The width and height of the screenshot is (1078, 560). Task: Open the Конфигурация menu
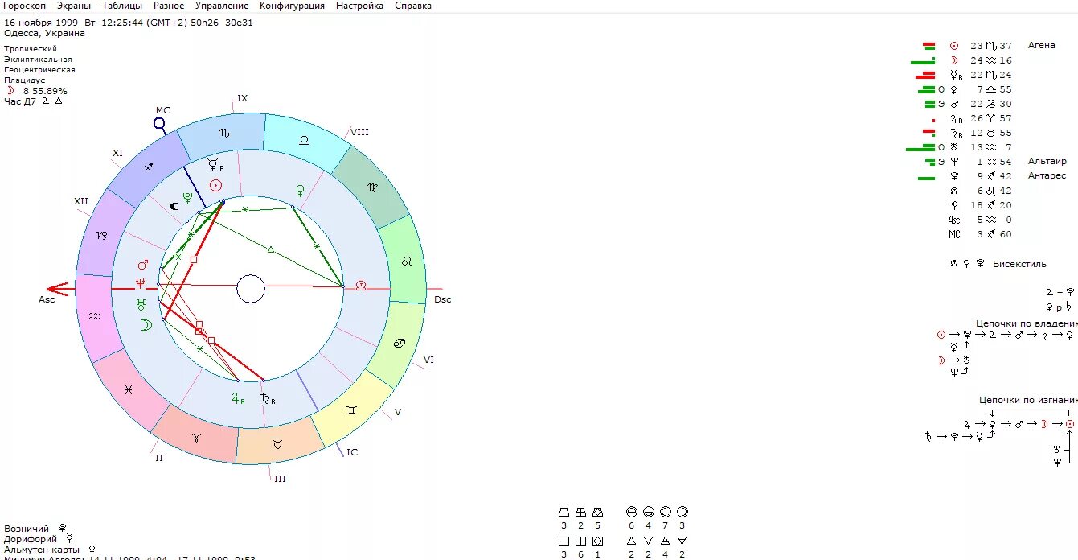point(293,6)
